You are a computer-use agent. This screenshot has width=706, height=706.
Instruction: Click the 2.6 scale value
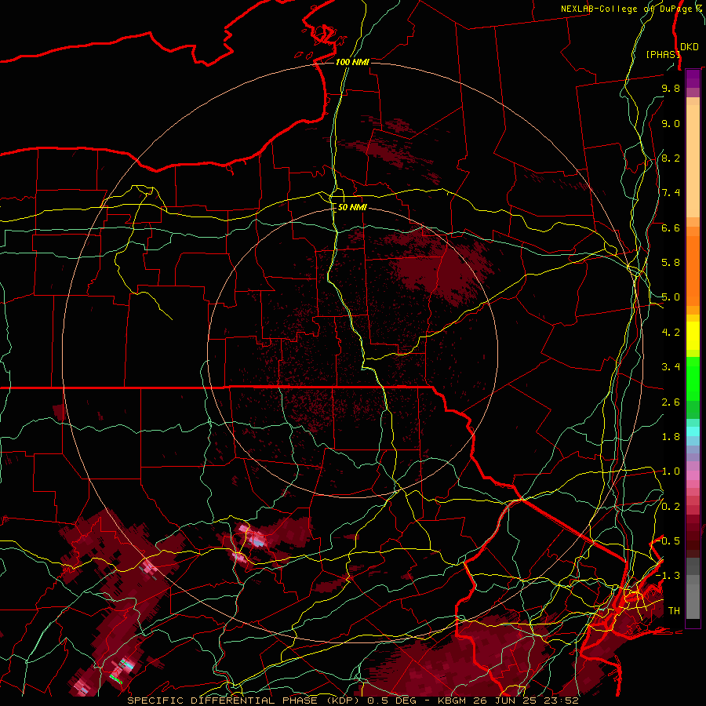[671, 402]
